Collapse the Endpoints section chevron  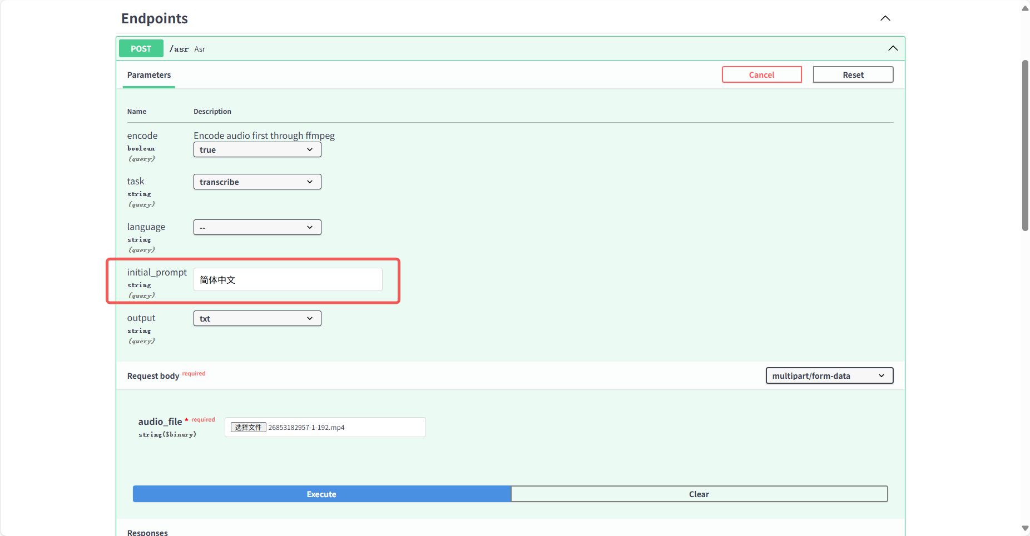[x=885, y=18]
